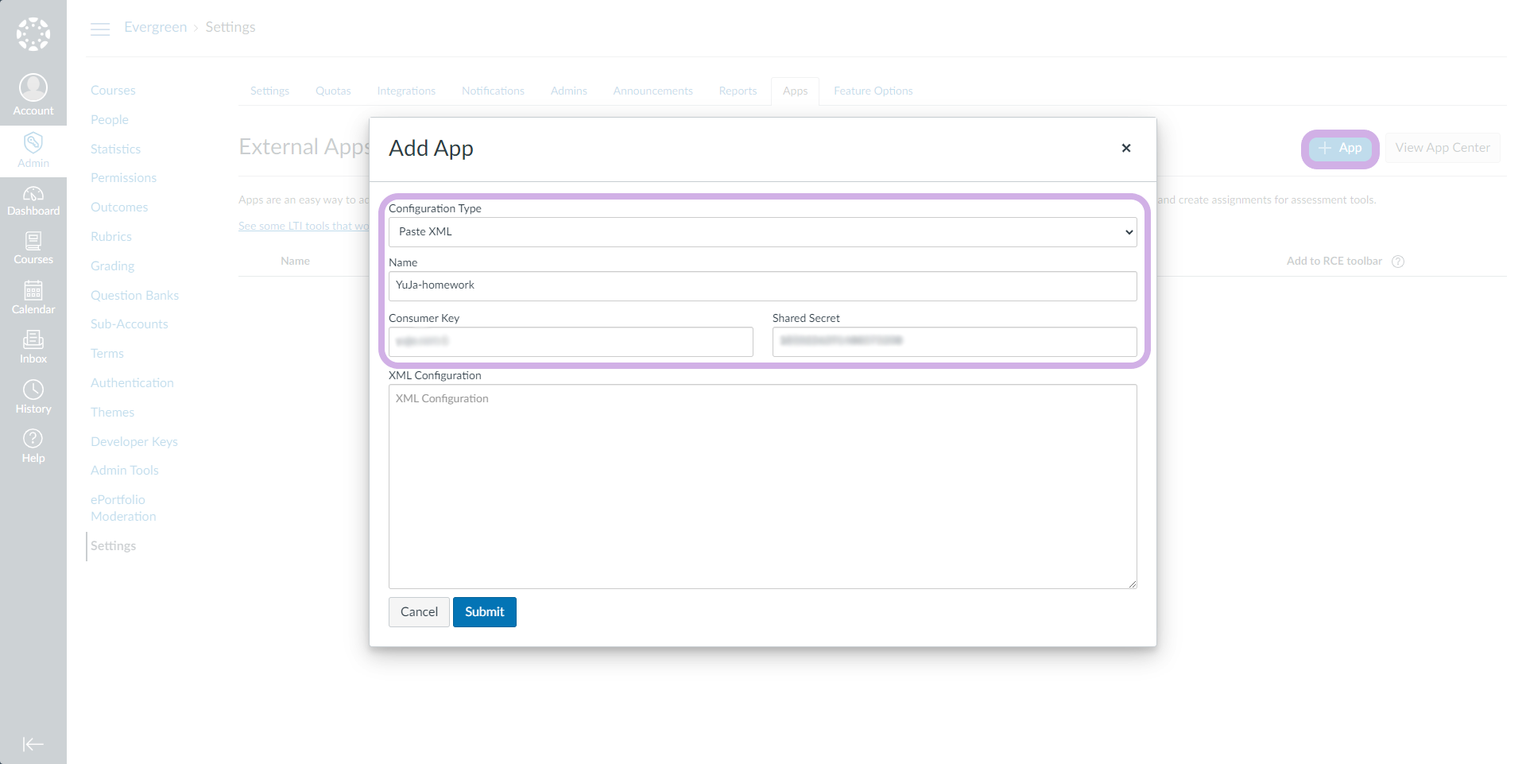Click the Admin shield icon
The image size is (1526, 764).
click(33, 143)
